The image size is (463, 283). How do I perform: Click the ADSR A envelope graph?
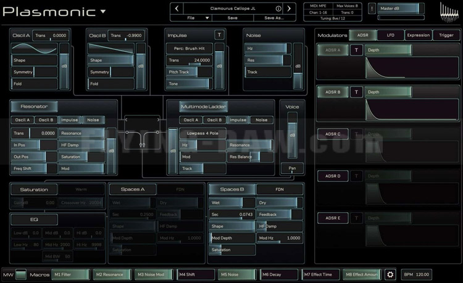click(412, 67)
